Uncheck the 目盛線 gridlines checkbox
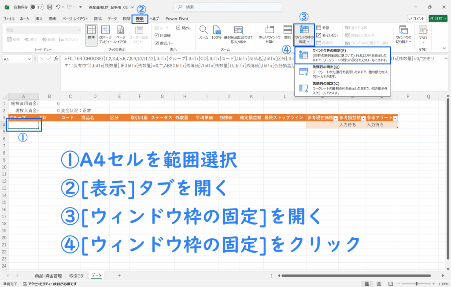The width and height of the screenshot is (451, 287). point(157,35)
